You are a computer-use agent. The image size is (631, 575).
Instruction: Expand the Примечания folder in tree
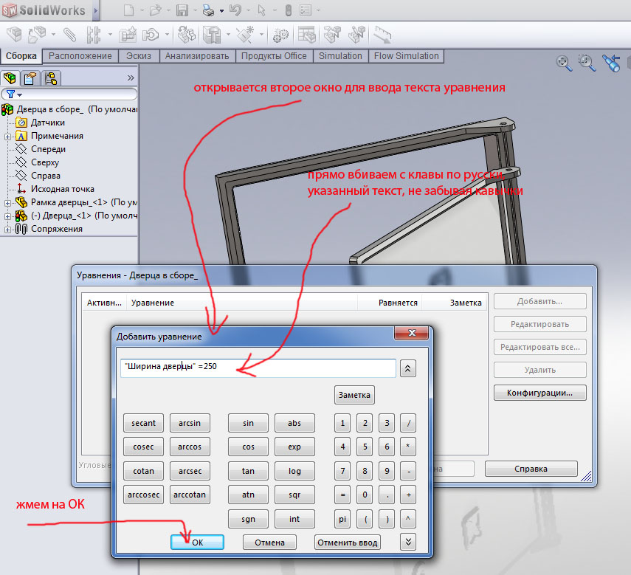click(x=7, y=136)
